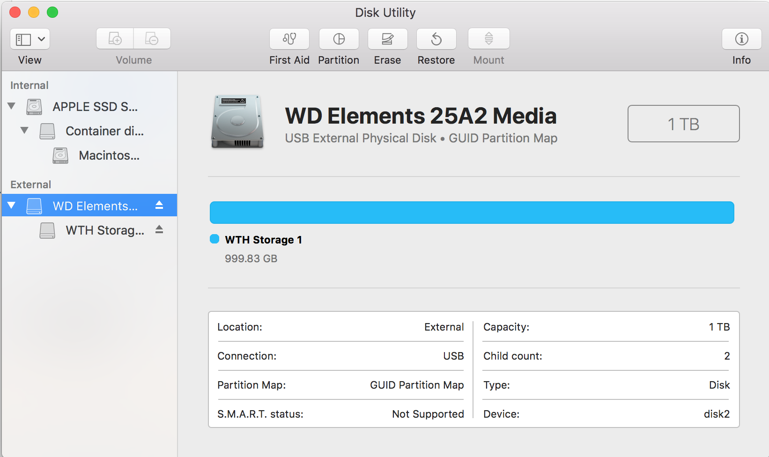Viewport: 769px width, 457px height.
Task: Eject the WD Elements disk
Action: point(159,205)
